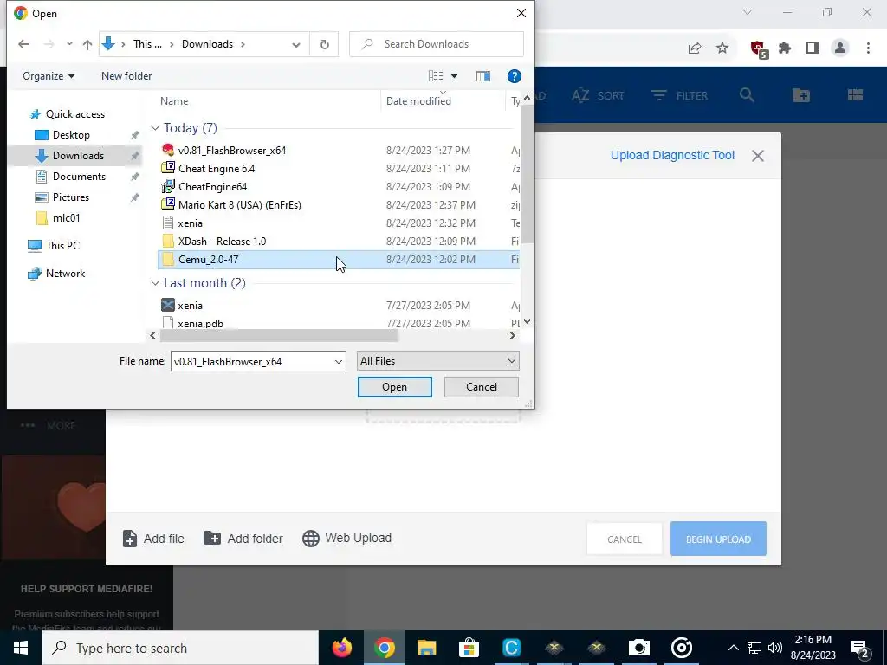The image size is (887, 665).
Task: Open the All Files type dropdown
Action: point(437,361)
